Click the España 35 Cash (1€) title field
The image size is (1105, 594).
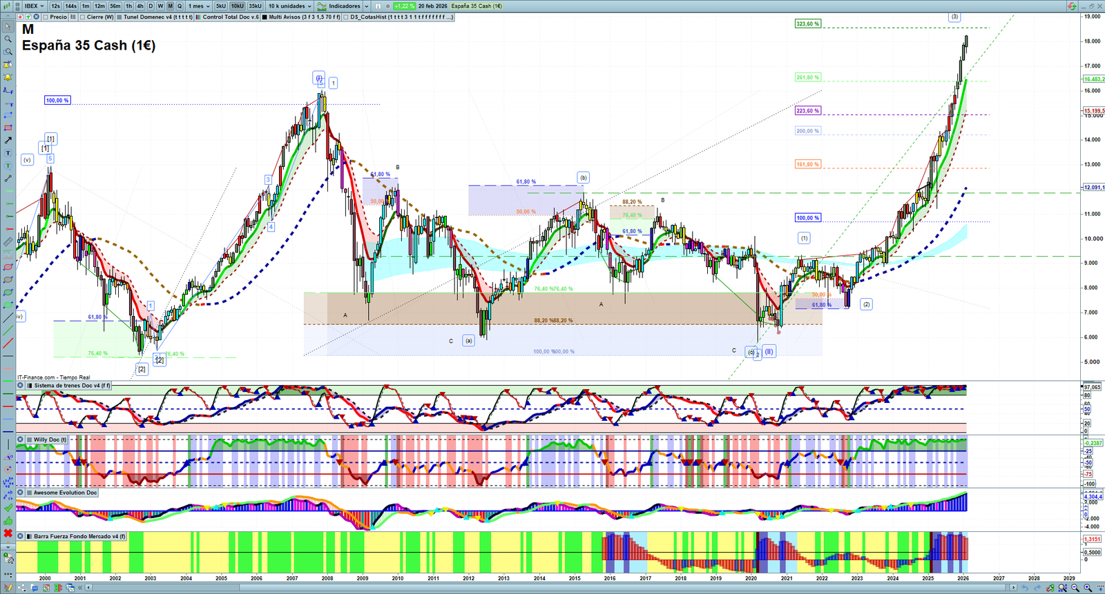pyautogui.click(x=477, y=6)
